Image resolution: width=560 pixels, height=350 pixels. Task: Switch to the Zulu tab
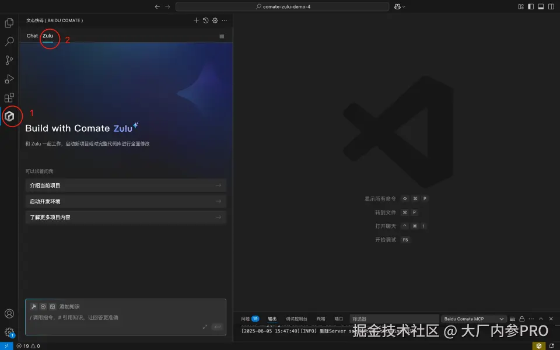point(48,36)
